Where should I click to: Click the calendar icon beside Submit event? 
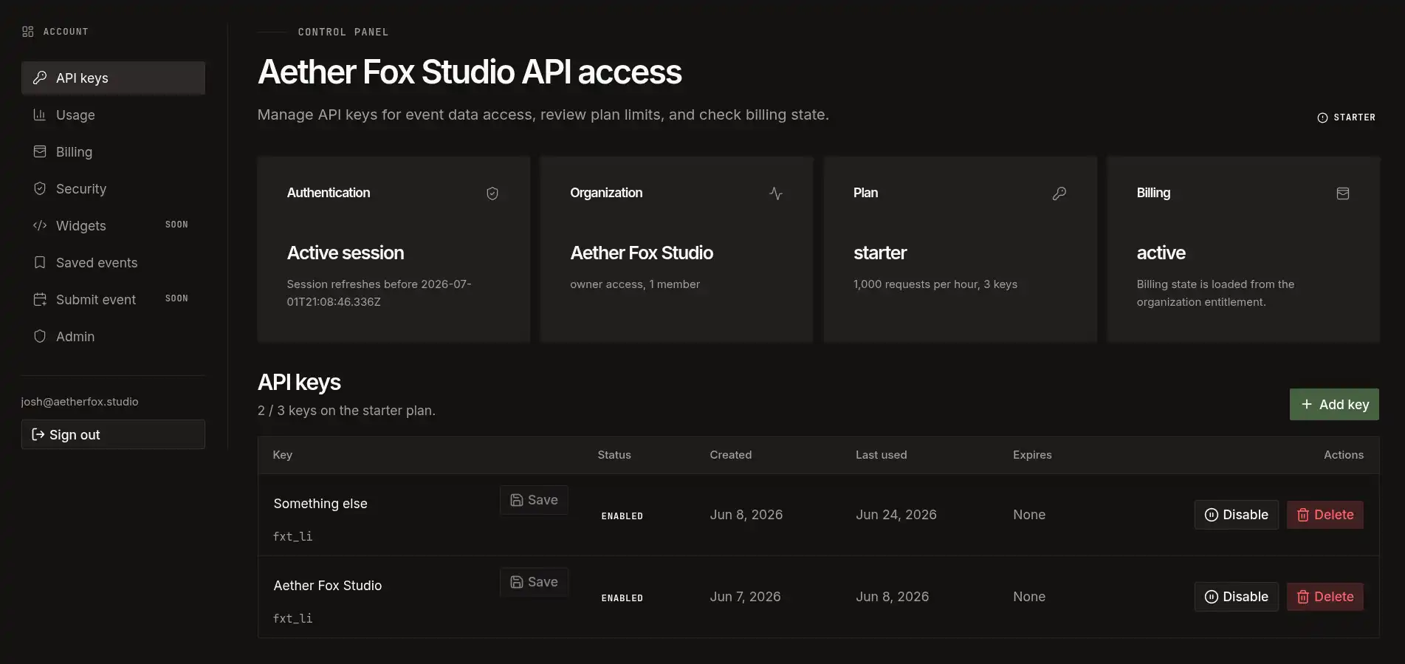[x=40, y=299]
